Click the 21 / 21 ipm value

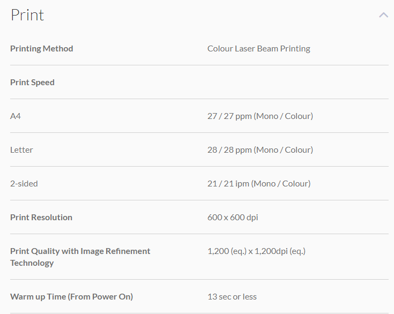258,184
